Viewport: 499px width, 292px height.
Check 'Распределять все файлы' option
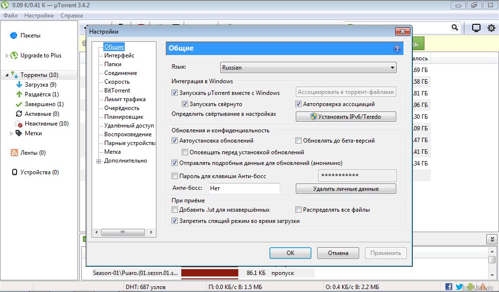(x=298, y=210)
